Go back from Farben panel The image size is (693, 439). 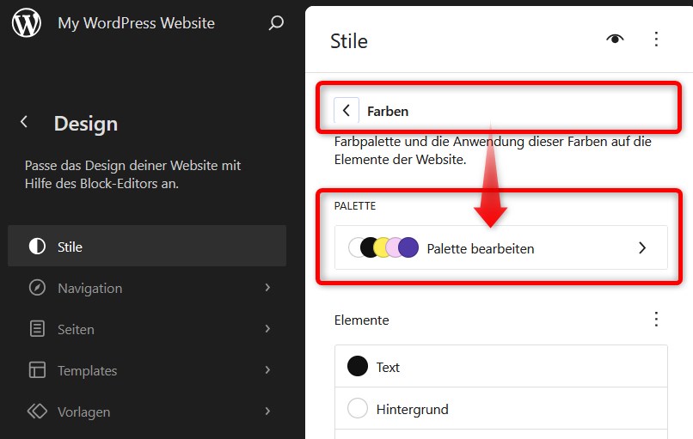(x=346, y=111)
